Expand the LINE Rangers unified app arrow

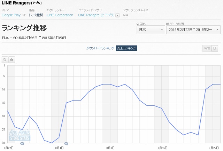click(x=117, y=15)
